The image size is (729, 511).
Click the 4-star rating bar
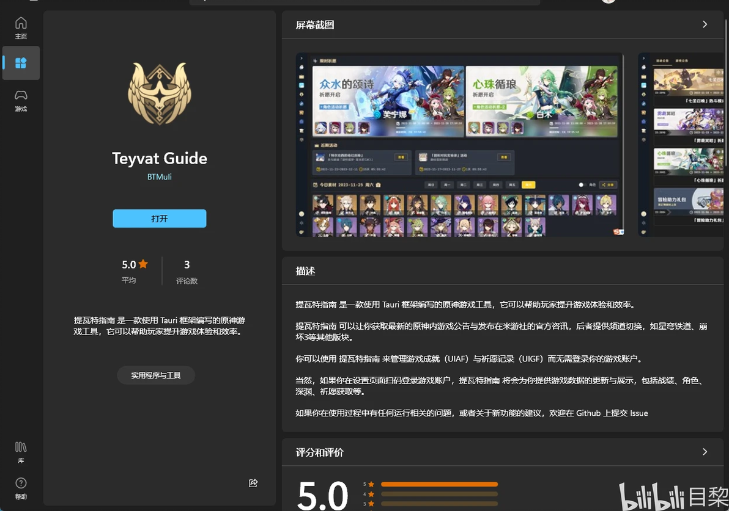[x=439, y=495]
